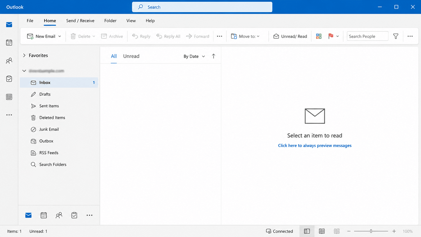This screenshot has width=421, height=237.
Task: Open more respond options ellipsis
Action: tap(219, 36)
